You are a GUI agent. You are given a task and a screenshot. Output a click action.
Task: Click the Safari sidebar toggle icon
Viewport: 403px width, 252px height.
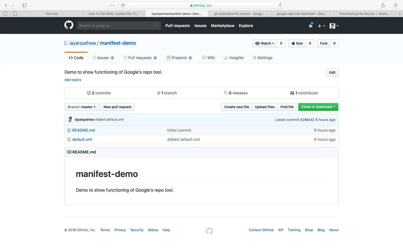(x=24, y=5)
